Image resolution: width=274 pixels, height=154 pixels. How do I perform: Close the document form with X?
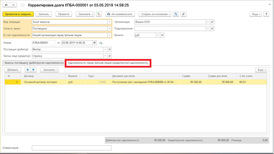(x=270, y=4)
